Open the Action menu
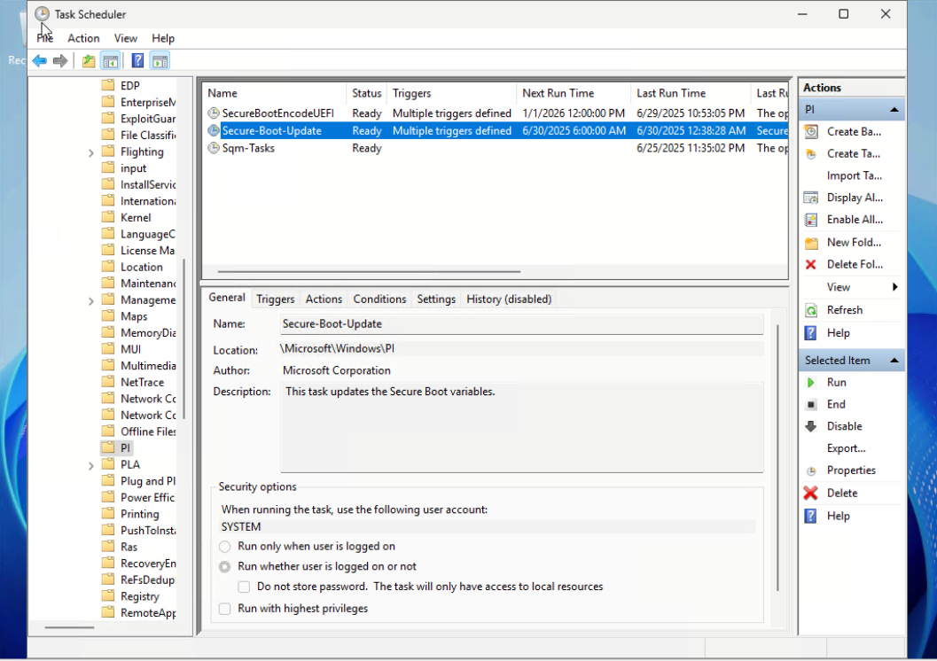Screen dimensions: 937x661 (x=83, y=38)
